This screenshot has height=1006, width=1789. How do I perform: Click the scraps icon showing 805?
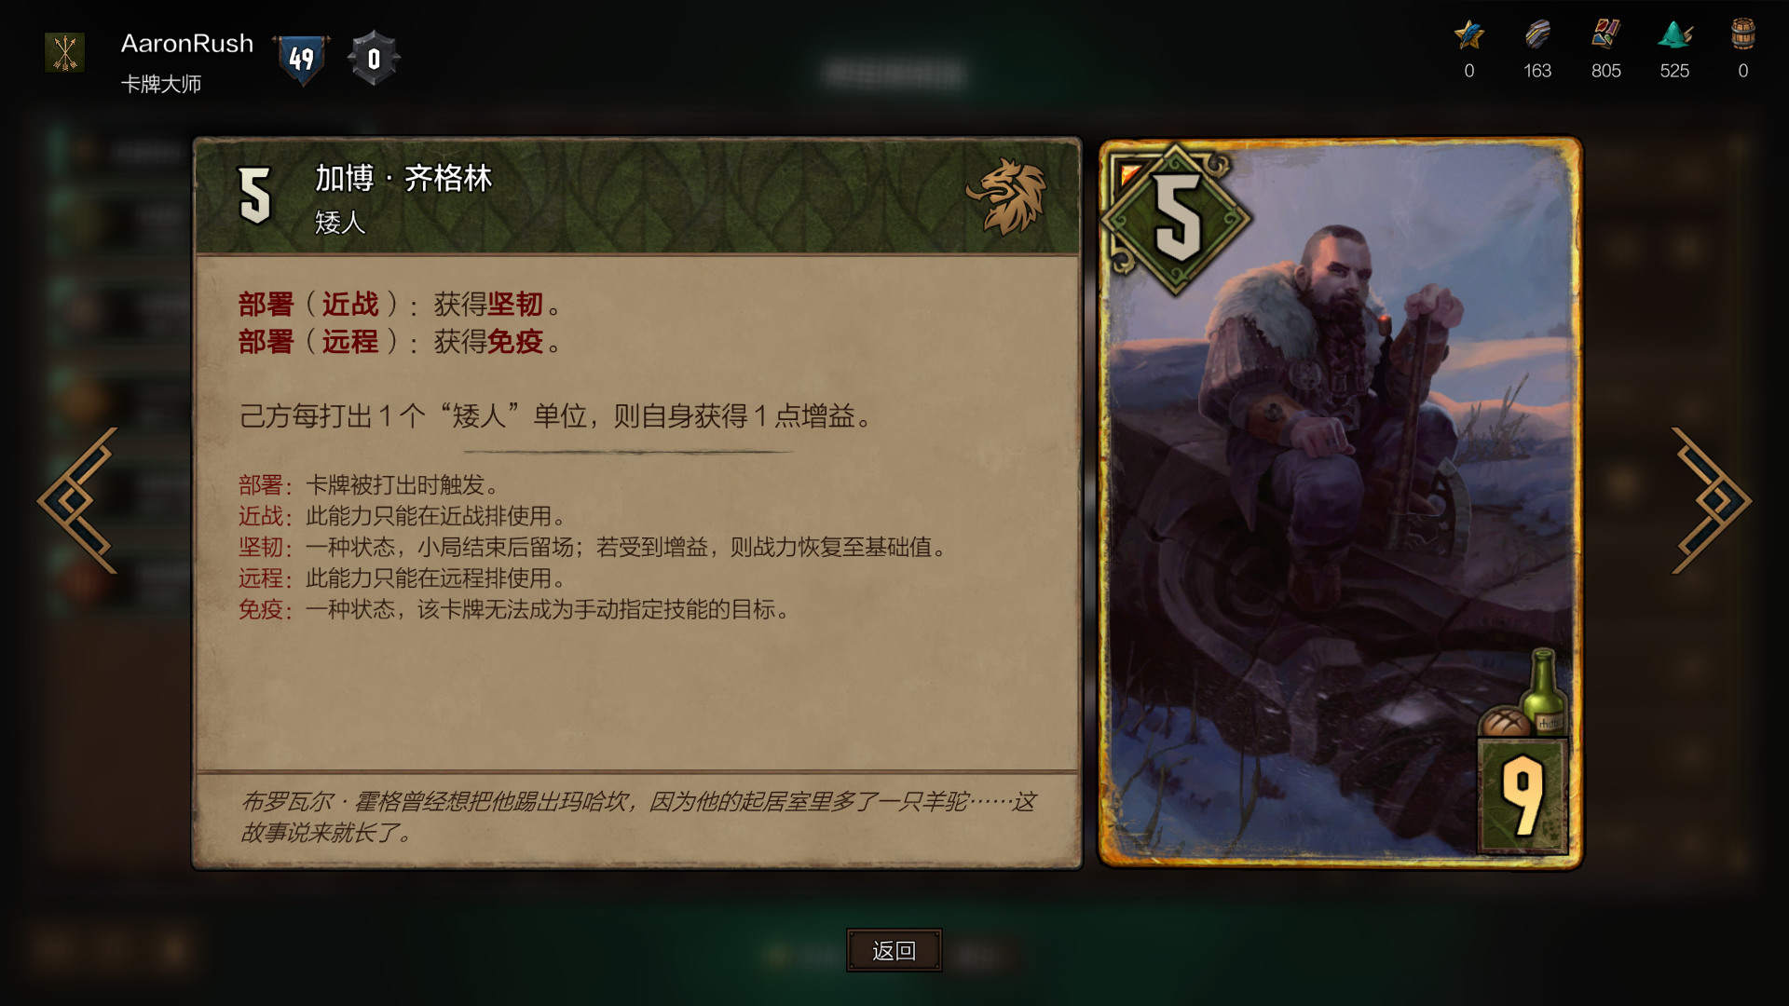pyautogui.click(x=1605, y=34)
